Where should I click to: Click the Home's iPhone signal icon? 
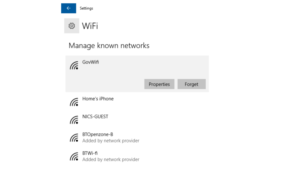(x=74, y=102)
